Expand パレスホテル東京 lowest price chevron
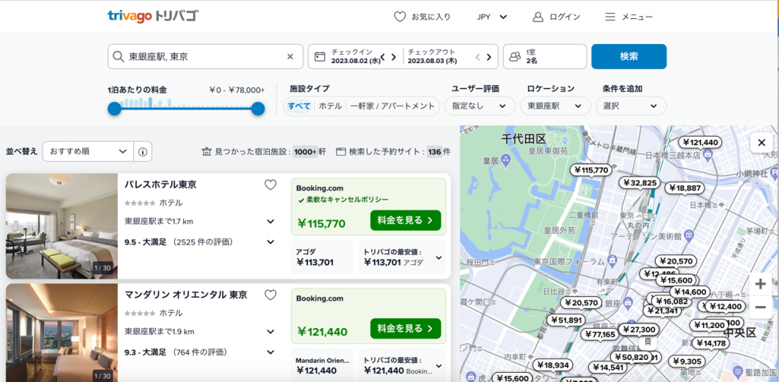The image size is (779, 382). [439, 257]
